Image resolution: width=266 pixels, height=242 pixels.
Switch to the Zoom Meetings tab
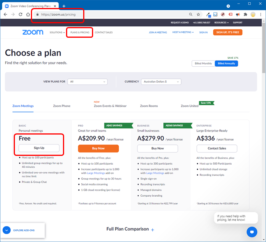(x=23, y=106)
